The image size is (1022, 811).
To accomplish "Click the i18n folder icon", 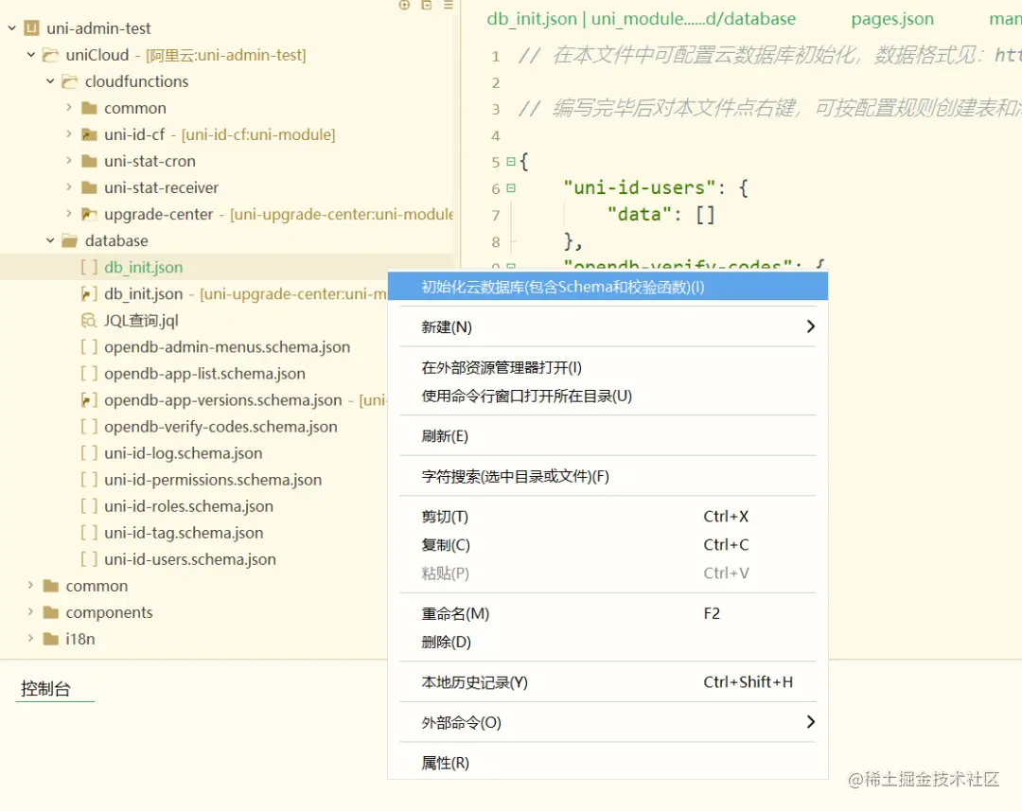I will (x=50, y=639).
